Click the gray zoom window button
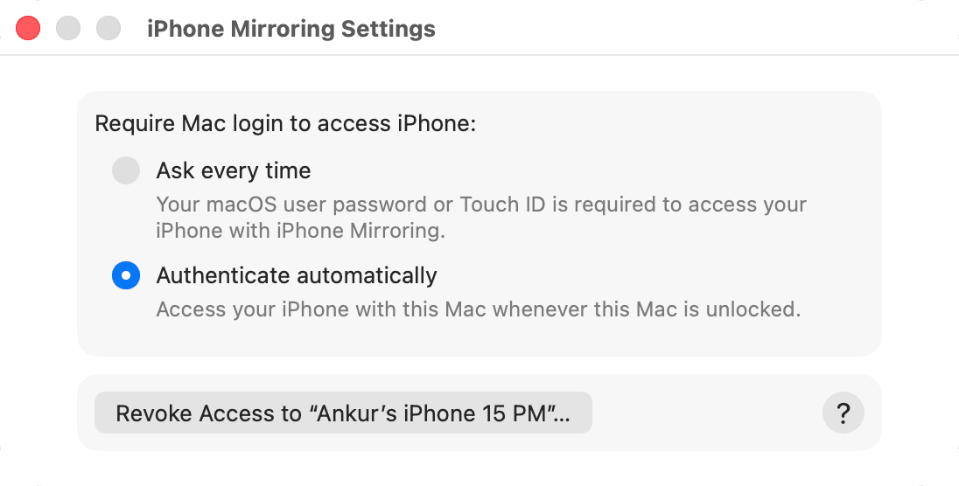This screenshot has height=486, width=959. click(x=108, y=28)
